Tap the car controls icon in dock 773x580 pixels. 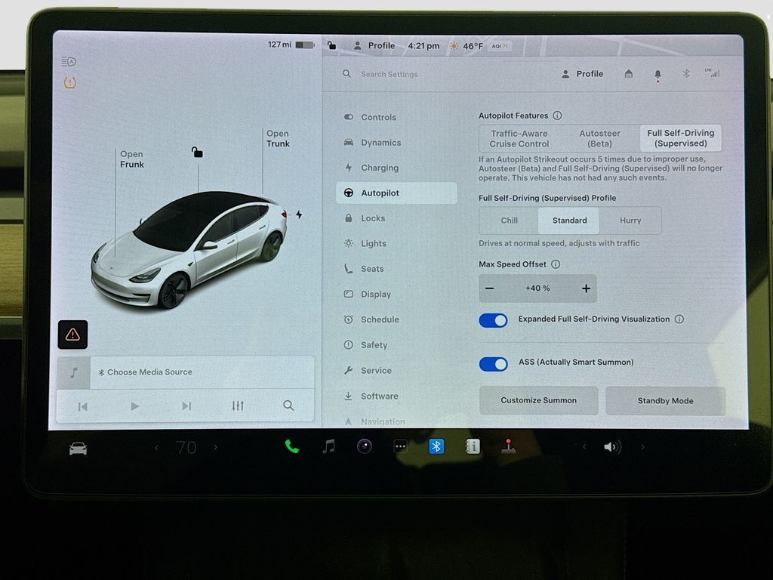click(x=78, y=449)
